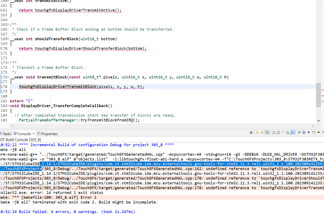Click horizontal scrollbar right arrow
324x218 pixels.
pyautogui.click(x=313, y=126)
